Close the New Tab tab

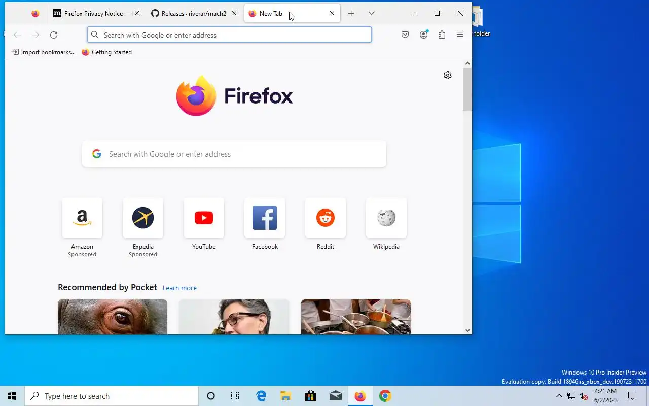pyautogui.click(x=332, y=14)
